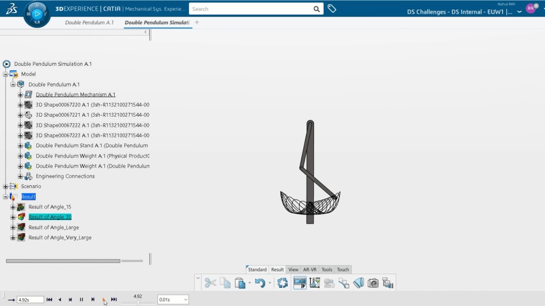Switch to the View toolbar tab
The image size is (545, 306).
pos(294,270)
